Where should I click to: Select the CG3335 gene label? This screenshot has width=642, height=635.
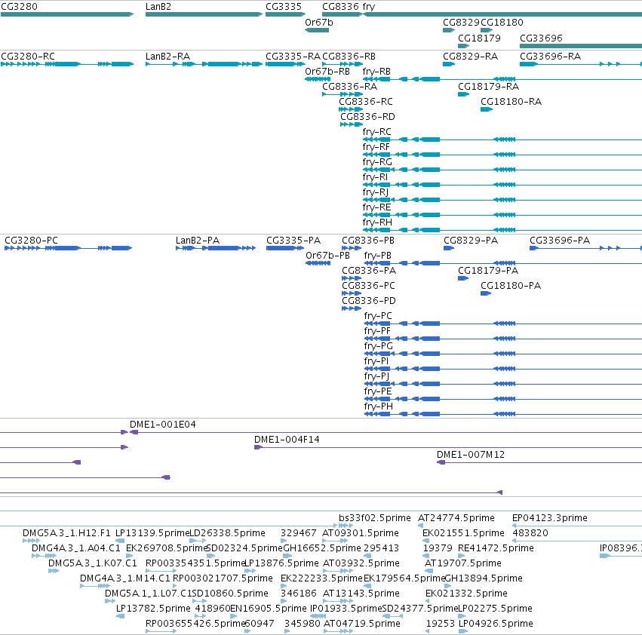[284, 7]
